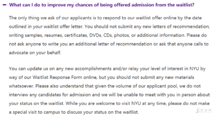This screenshot has width=214, height=116.
Task: Click the words "DVDs, CDs, photos"
Action: coord(111,35)
